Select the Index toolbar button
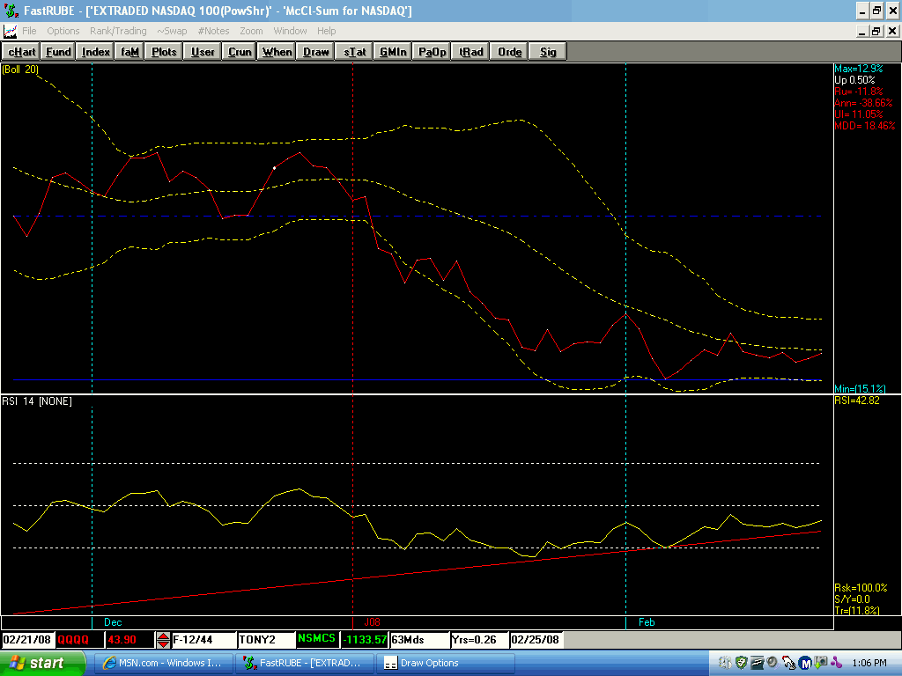902x676 pixels. click(95, 52)
